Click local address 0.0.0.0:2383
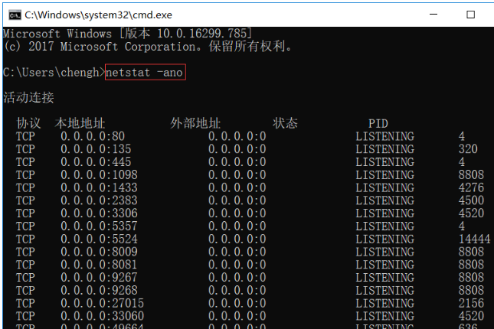Screen dimensions: 494x329 [x=99, y=200]
